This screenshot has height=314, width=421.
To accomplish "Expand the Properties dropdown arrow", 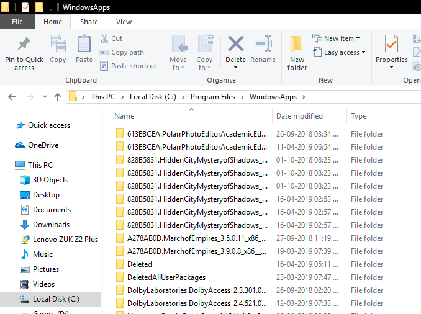I will 391,68.
